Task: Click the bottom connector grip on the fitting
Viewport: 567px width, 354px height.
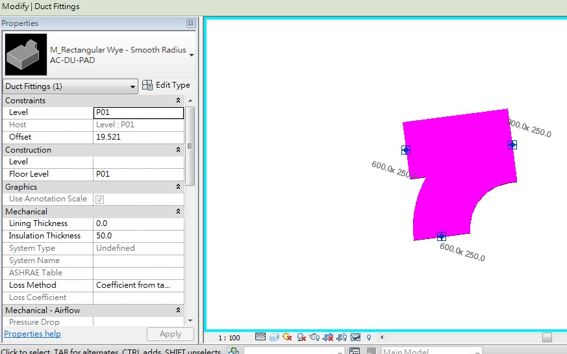Action: pyautogui.click(x=442, y=236)
